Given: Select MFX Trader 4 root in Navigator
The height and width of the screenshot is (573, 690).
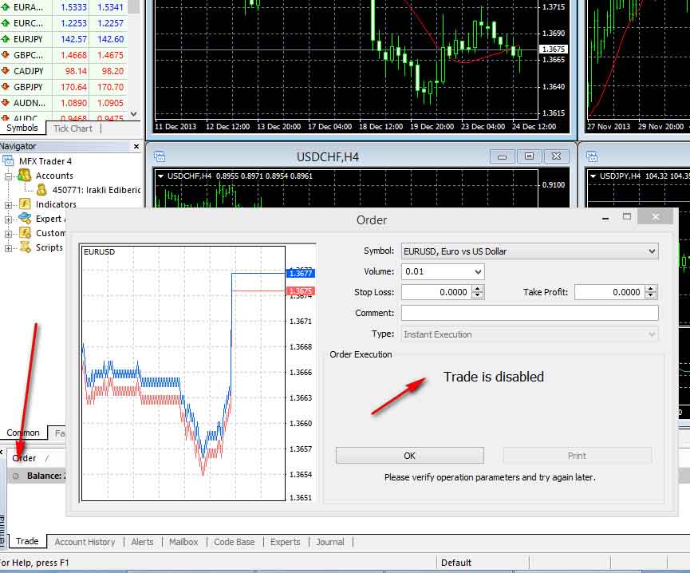Looking at the screenshot, I should [x=45, y=161].
